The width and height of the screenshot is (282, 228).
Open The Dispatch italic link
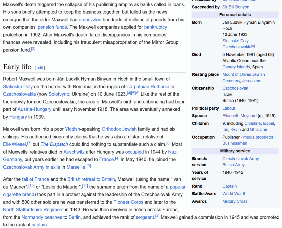tap(54, 144)
